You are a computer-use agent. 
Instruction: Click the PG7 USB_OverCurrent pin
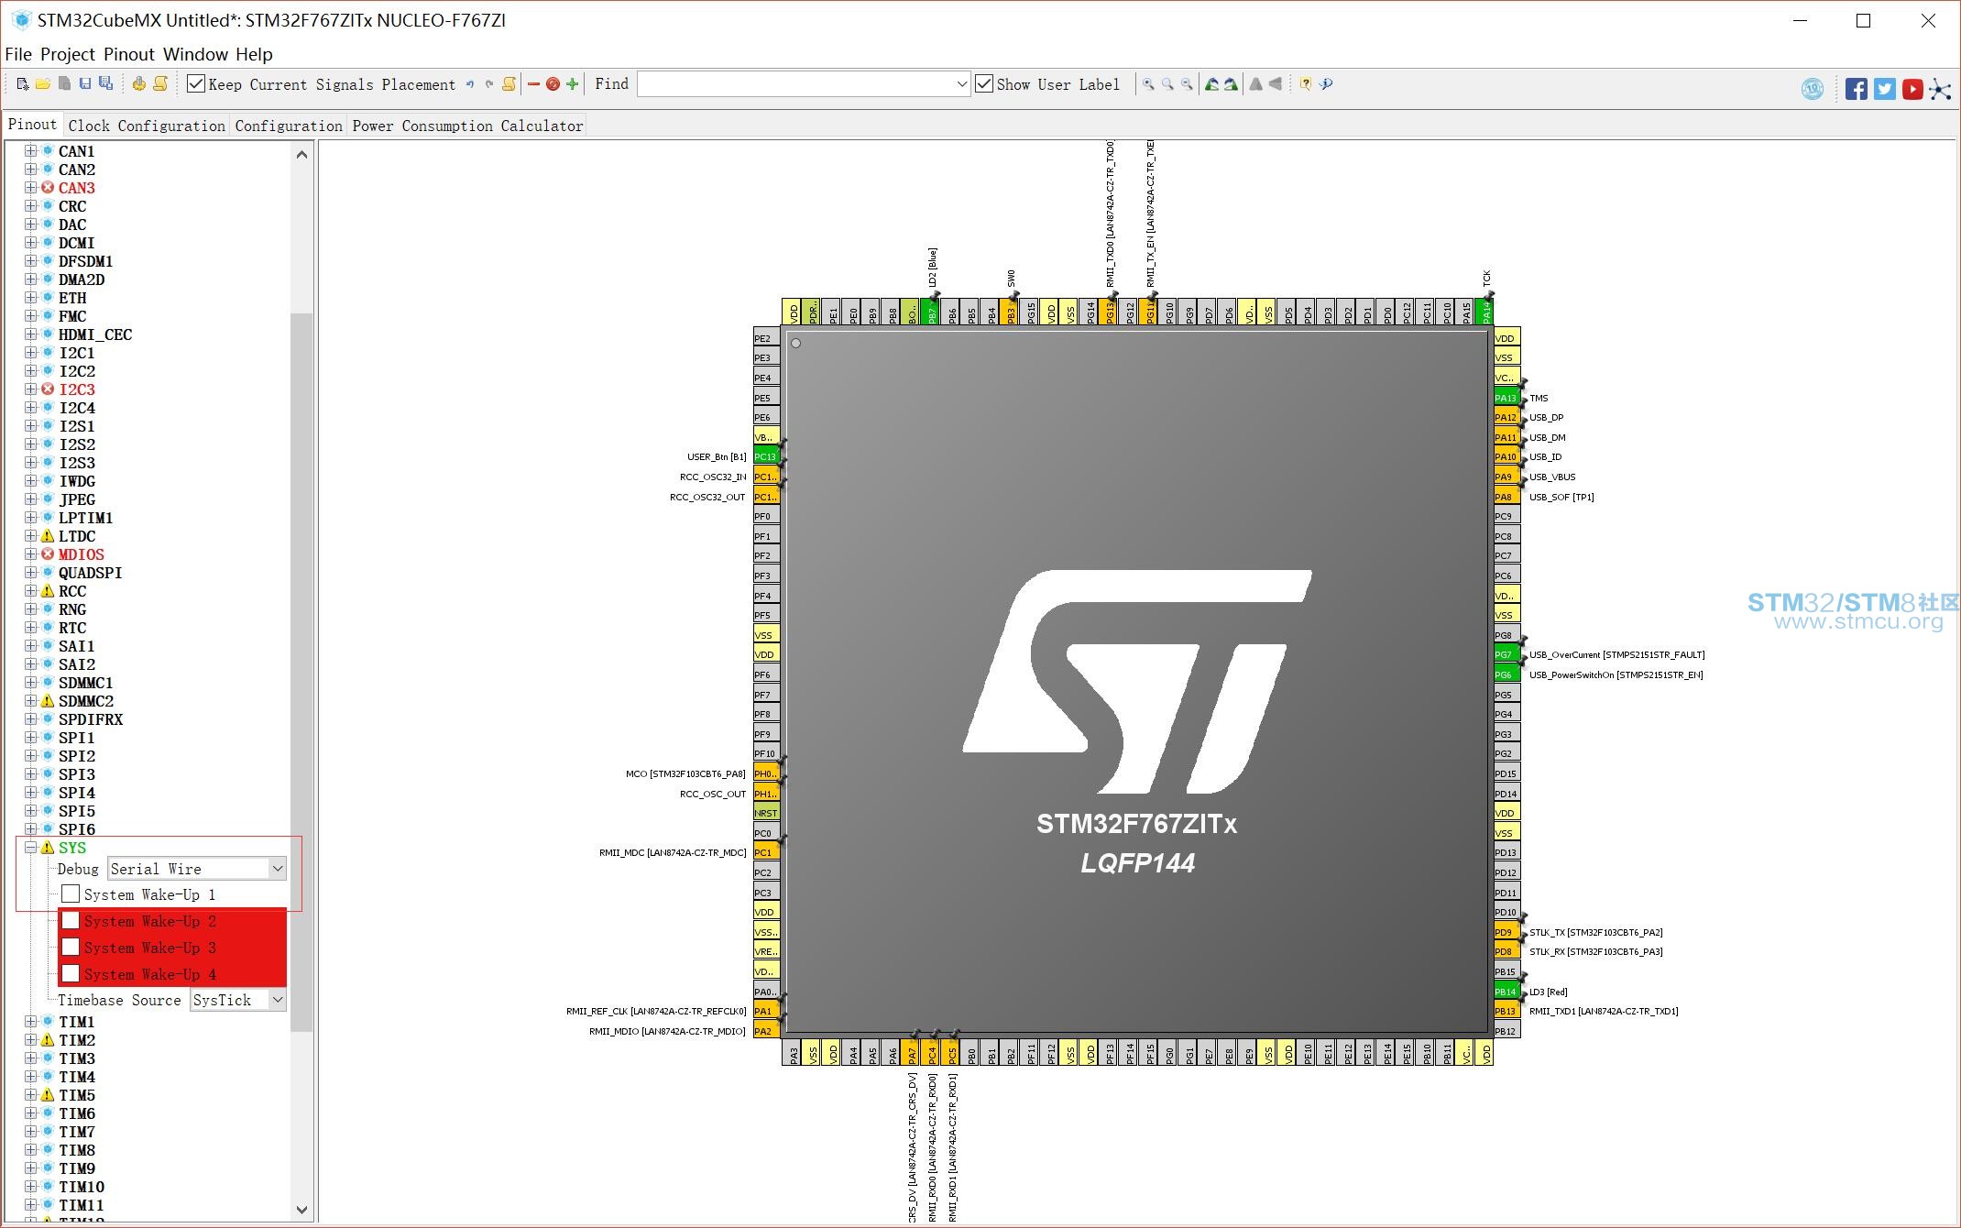1506,654
